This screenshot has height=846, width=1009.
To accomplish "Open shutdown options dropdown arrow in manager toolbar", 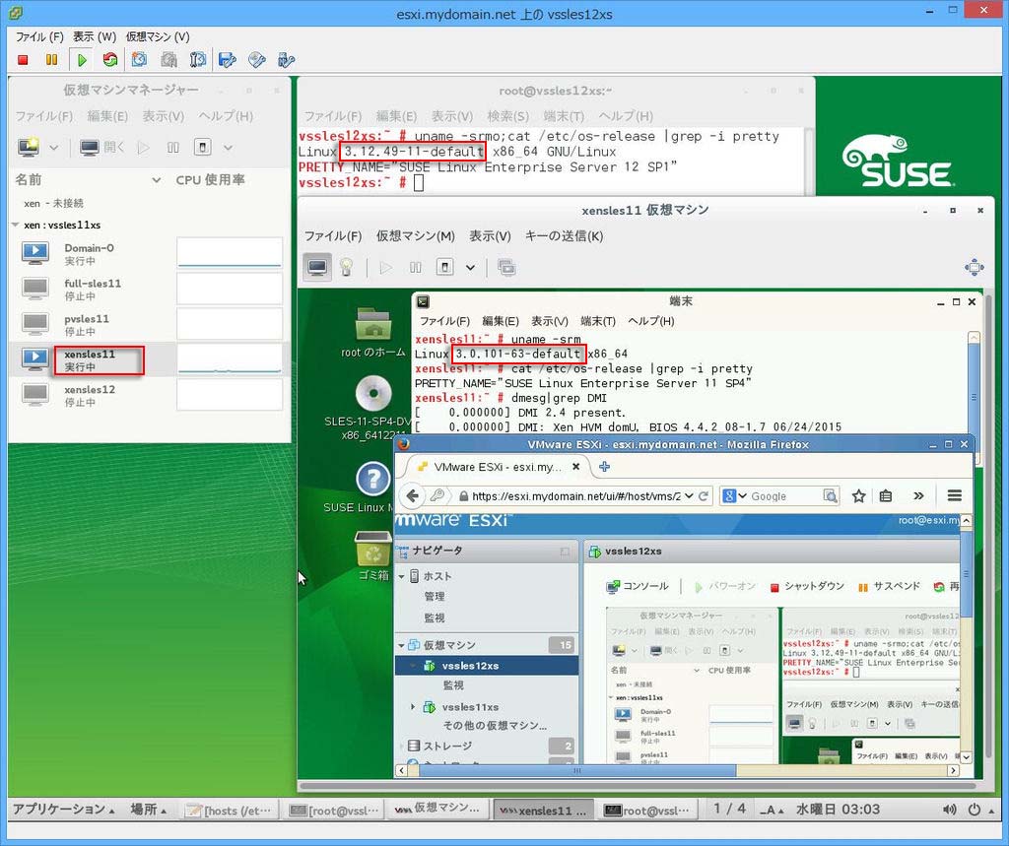I will click(228, 148).
